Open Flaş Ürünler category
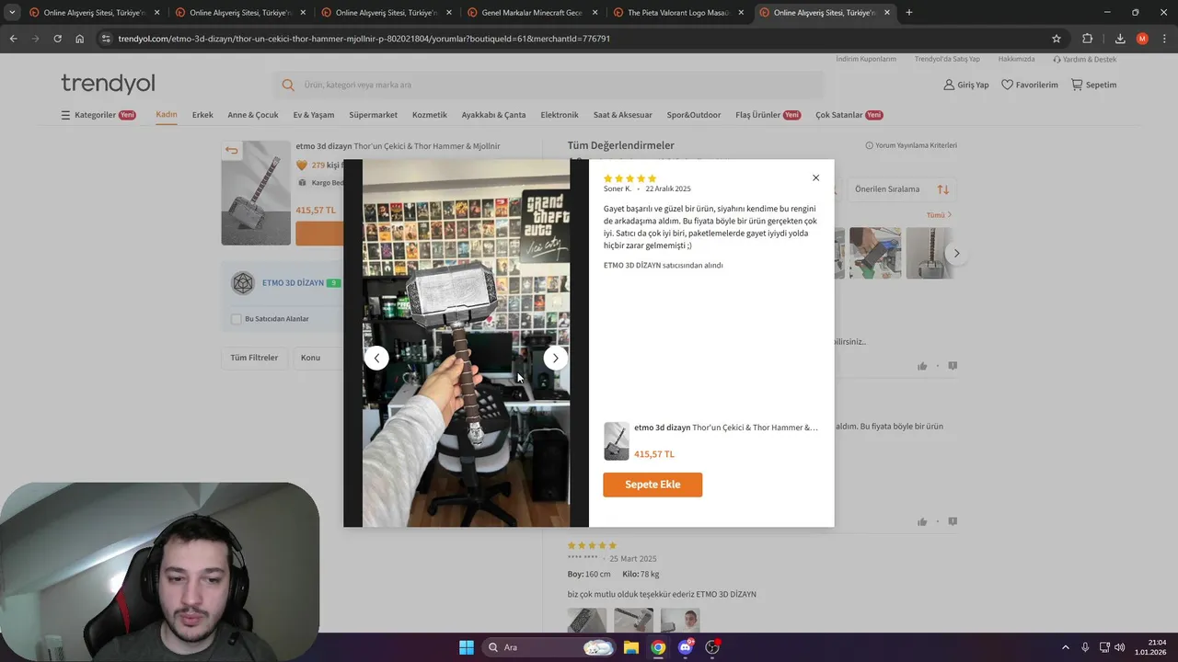Viewport: 1178px width, 662px height. coord(768,115)
